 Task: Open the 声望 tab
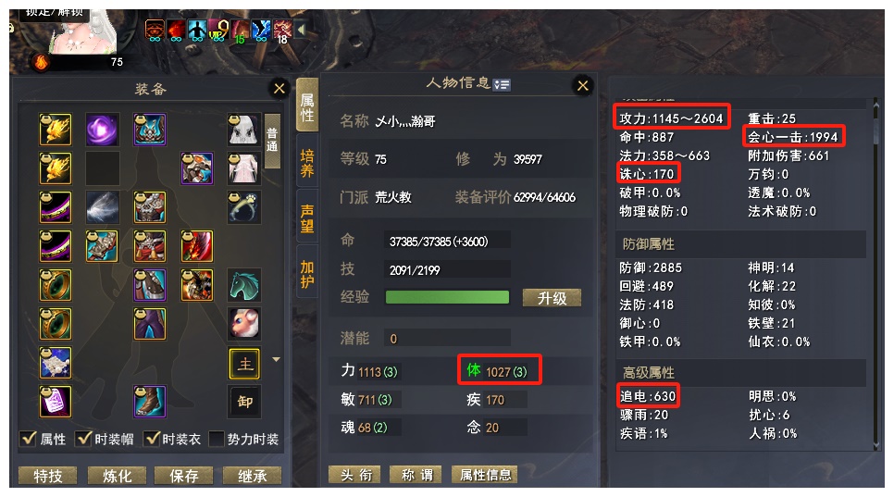306,218
